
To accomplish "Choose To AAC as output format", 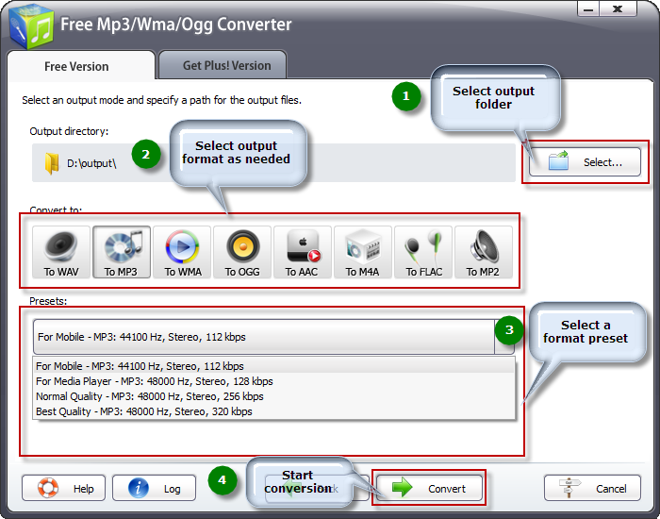I will [x=303, y=252].
